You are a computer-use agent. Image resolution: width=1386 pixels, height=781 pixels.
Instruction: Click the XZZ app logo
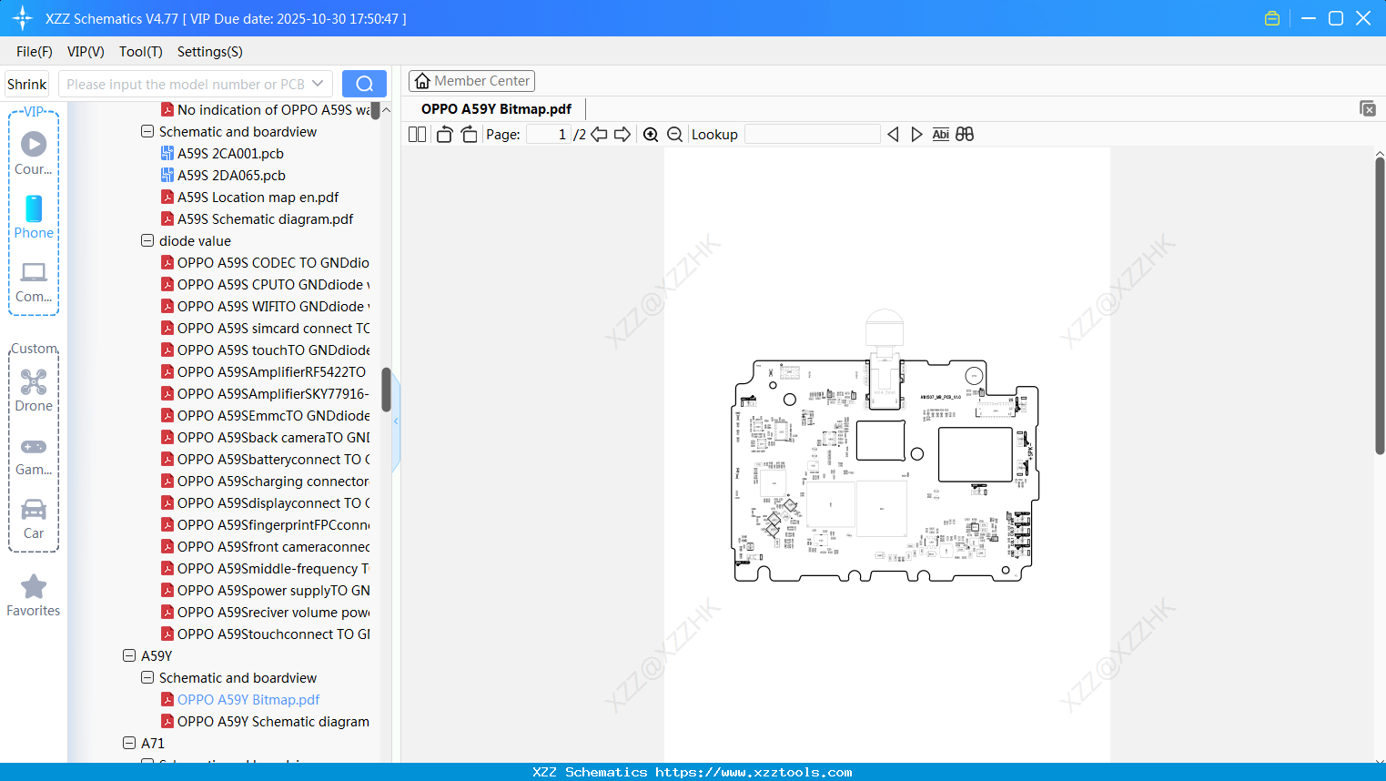point(22,18)
